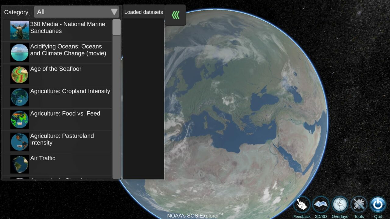Select Agriculture: Pastureland Intensity entry
Screen dimensions: 390x219
[62, 139]
